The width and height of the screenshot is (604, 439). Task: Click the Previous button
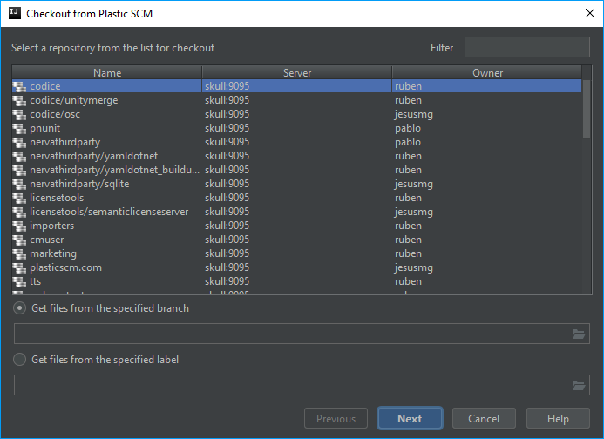pyautogui.click(x=336, y=419)
